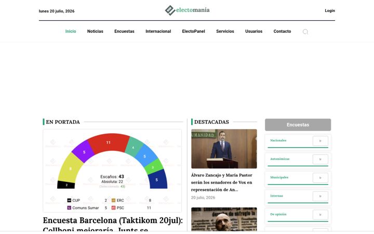Click the 'CUP' legend label
Screen dimensions: 374x234
[76, 200]
